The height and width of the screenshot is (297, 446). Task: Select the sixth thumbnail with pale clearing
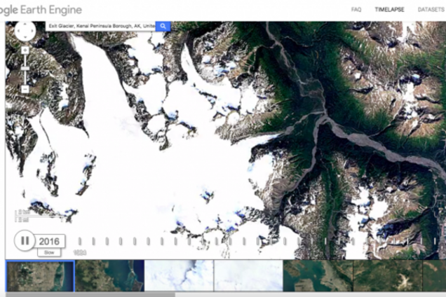388,276
